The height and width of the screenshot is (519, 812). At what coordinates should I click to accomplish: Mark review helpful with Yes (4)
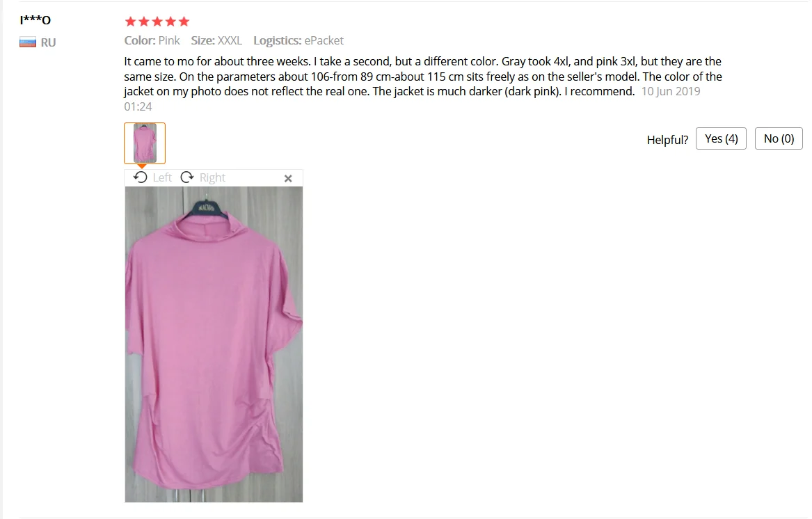(x=721, y=139)
